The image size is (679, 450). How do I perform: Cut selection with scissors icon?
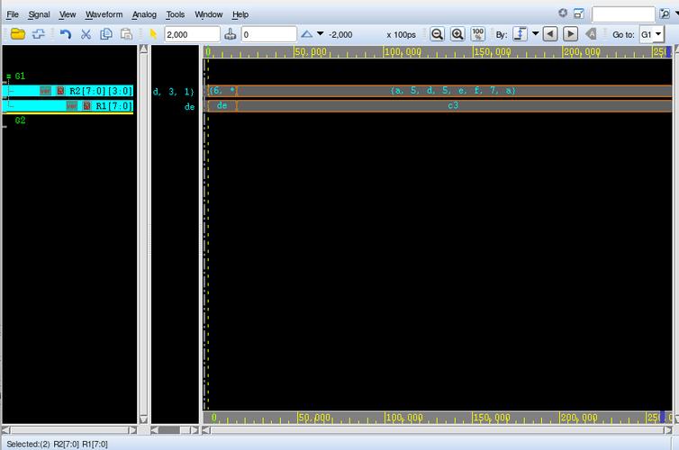(86, 34)
